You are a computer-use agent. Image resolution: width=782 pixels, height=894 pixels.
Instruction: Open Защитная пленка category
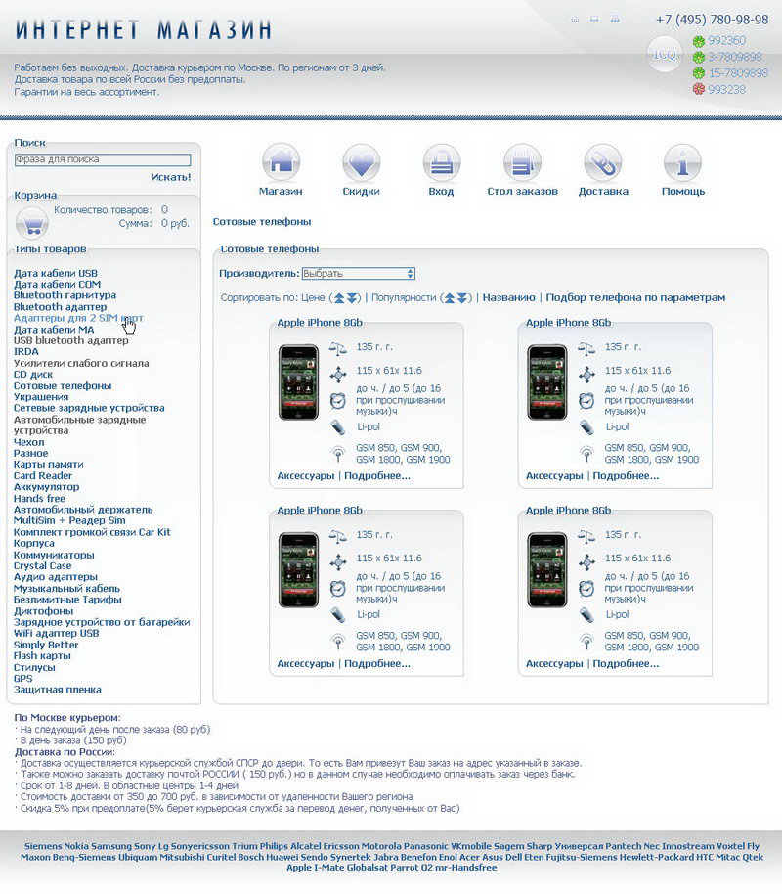pyautogui.click(x=58, y=690)
